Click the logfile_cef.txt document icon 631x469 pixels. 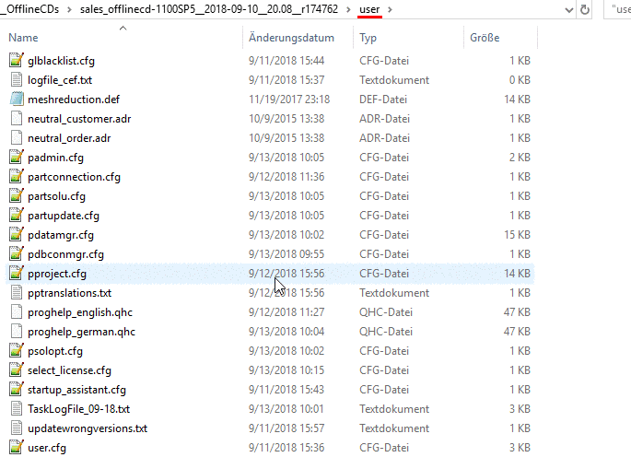coord(16,80)
